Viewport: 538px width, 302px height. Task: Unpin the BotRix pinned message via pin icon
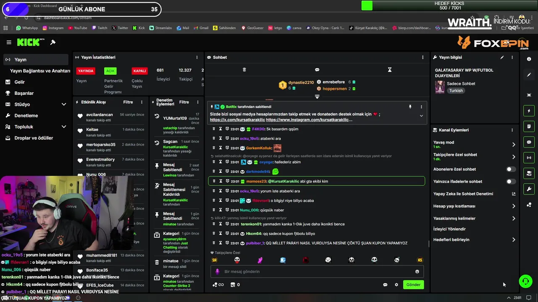coord(410,107)
